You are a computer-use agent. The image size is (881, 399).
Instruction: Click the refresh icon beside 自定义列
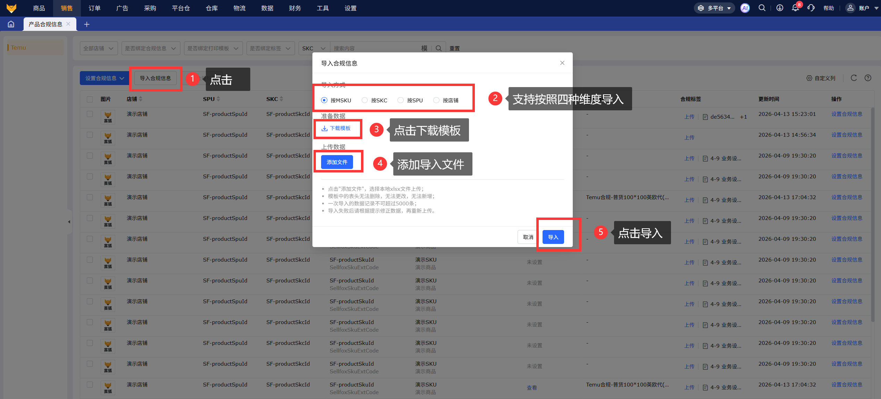854,78
